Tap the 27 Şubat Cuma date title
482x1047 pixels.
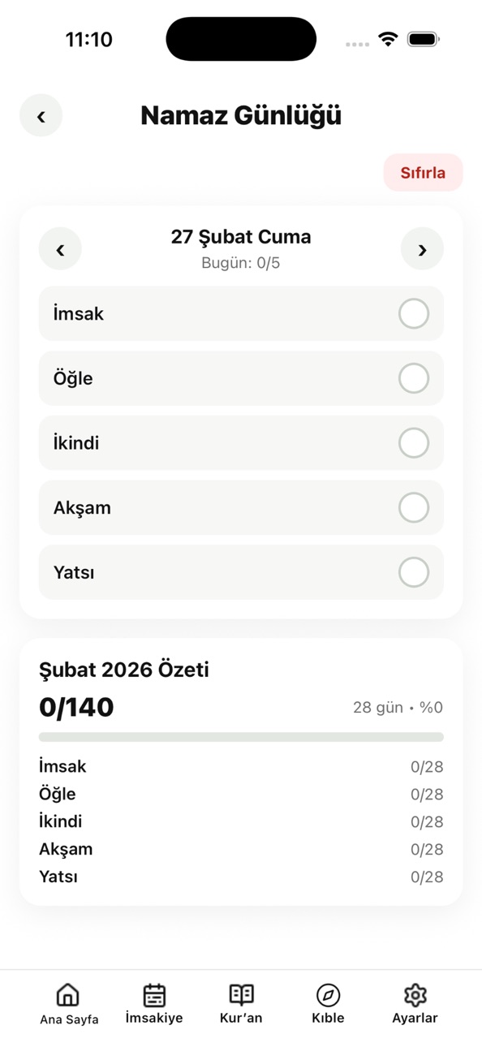coord(241,237)
